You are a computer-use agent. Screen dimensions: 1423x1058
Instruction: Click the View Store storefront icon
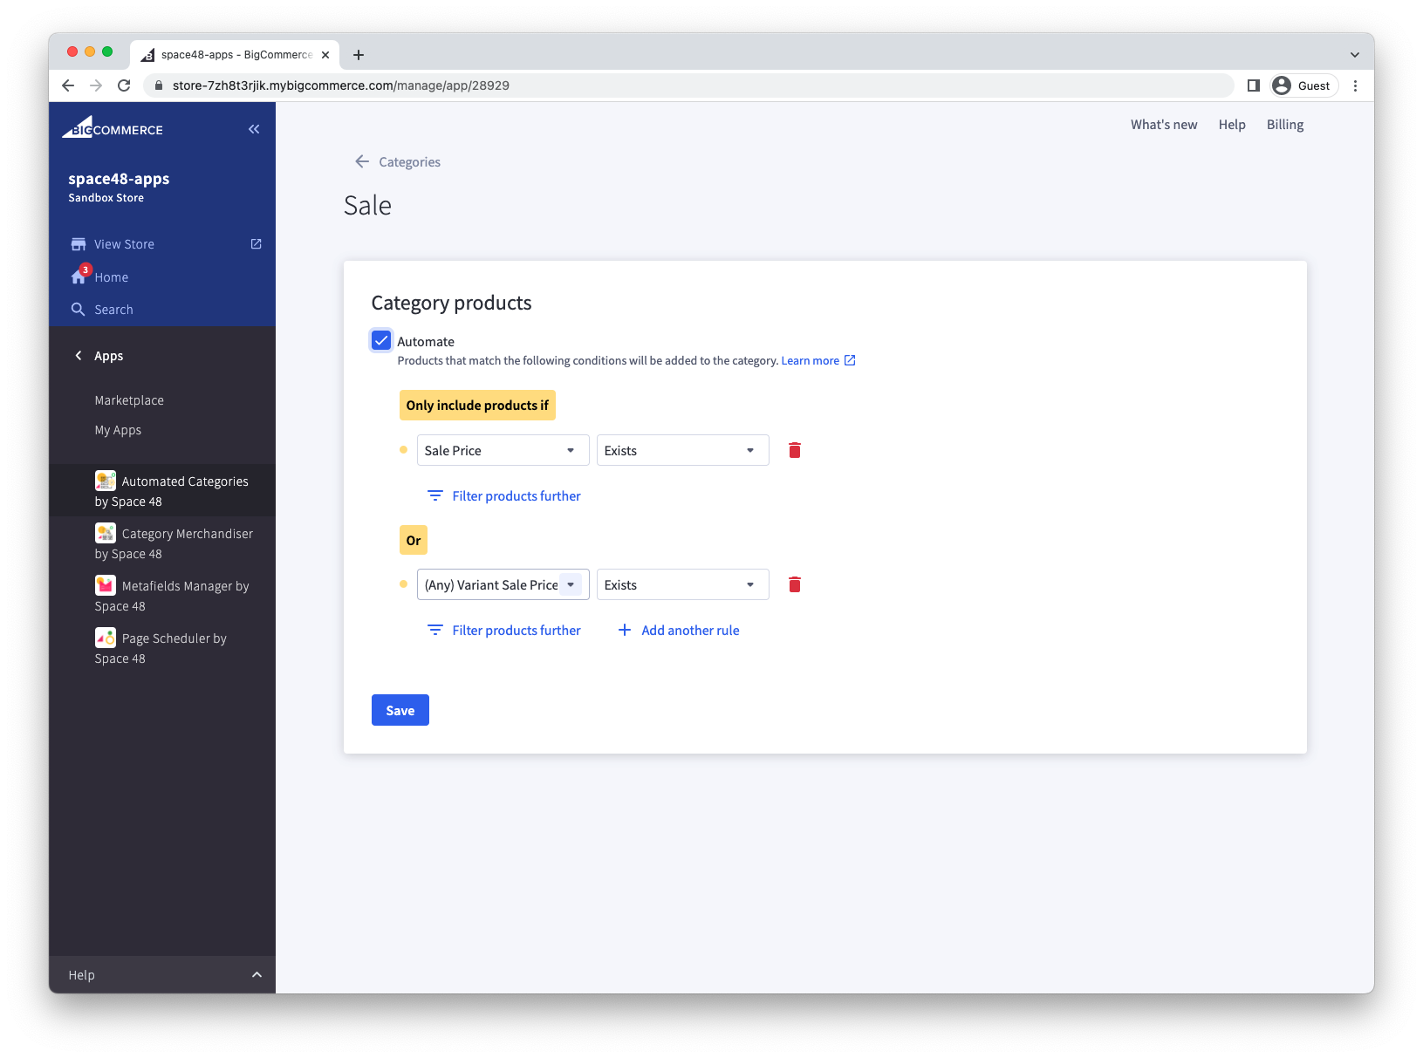(79, 244)
